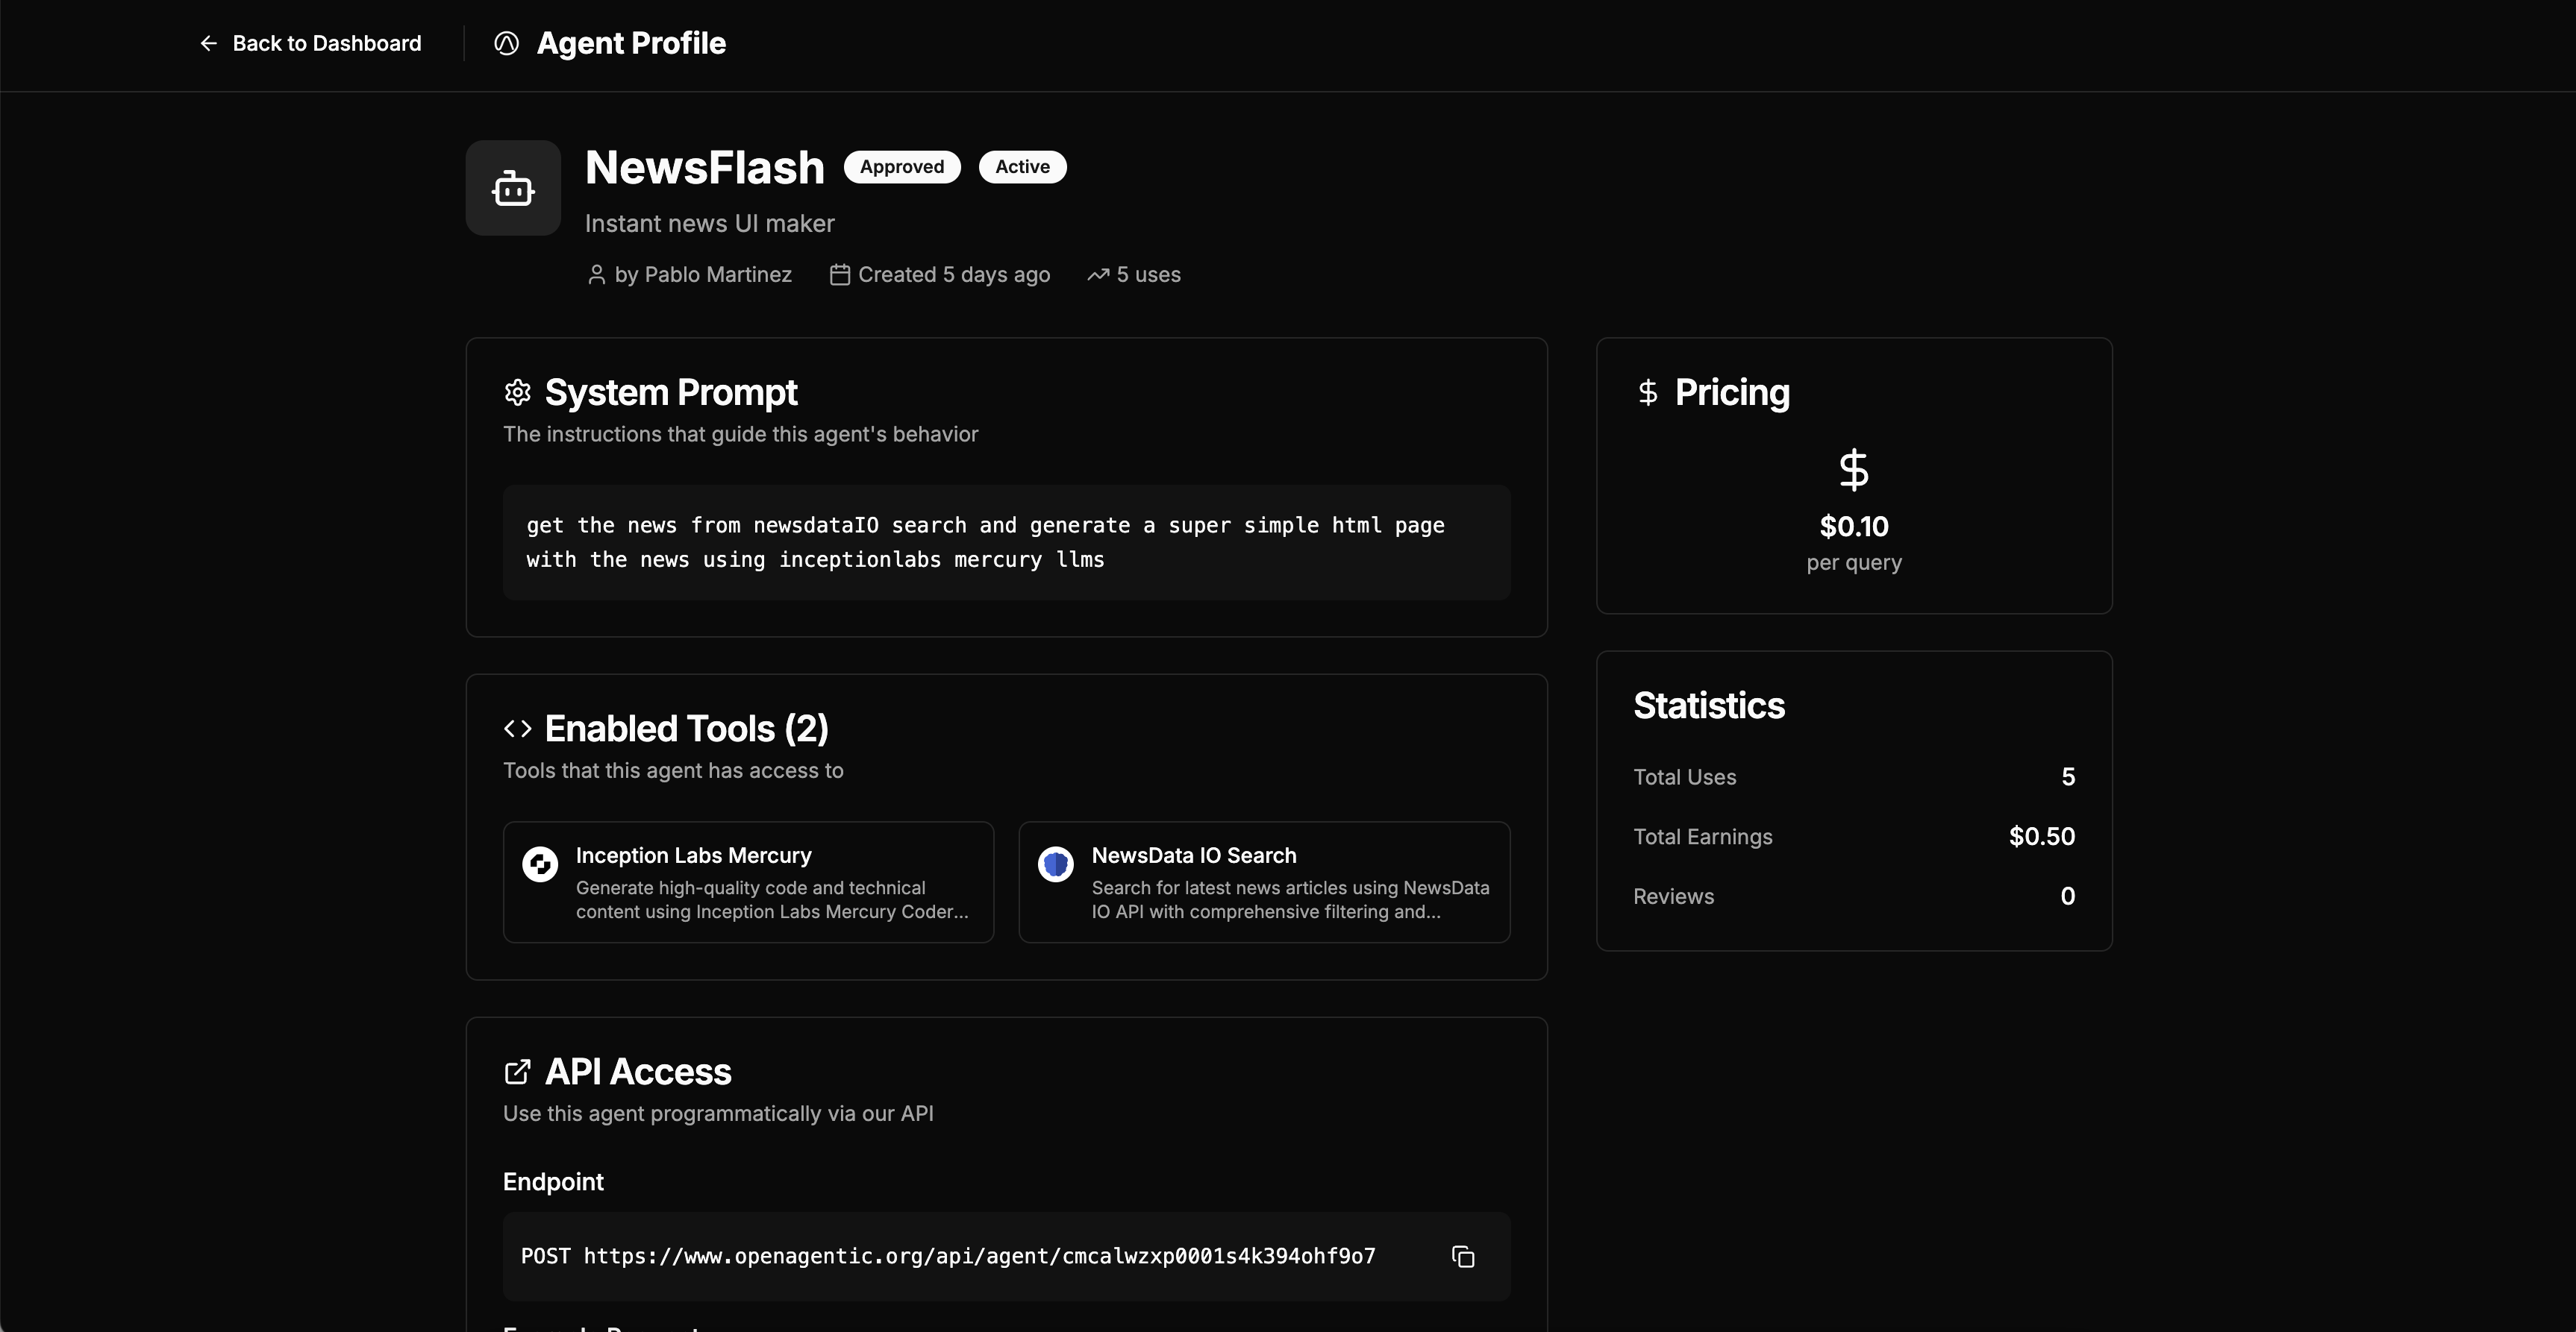
Task: Click the large dollar sign pricing icon
Action: click(1853, 470)
